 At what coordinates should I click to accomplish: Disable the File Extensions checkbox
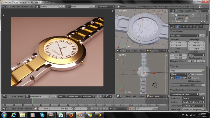coord(190,74)
